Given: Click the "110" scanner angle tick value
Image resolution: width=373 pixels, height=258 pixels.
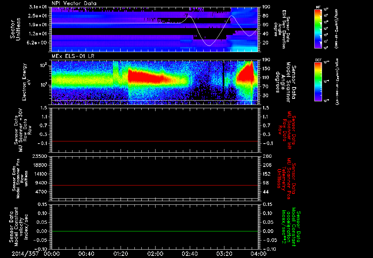Looking at the screenshot, I should pyautogui.click(x=266, y=78).
